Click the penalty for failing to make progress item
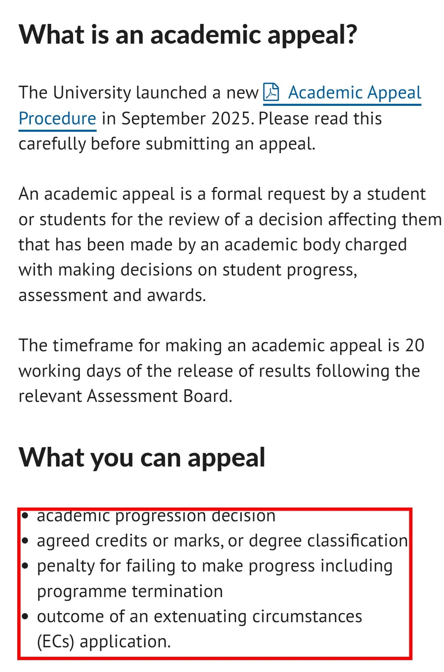This screenshot has height=672, width=444. 215,579
